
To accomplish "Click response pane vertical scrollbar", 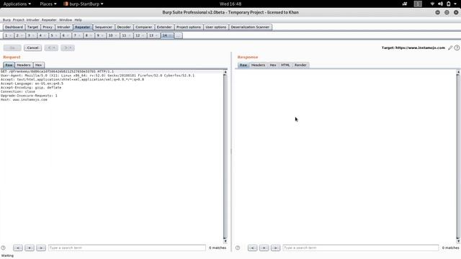I will [x=458, y=156].
